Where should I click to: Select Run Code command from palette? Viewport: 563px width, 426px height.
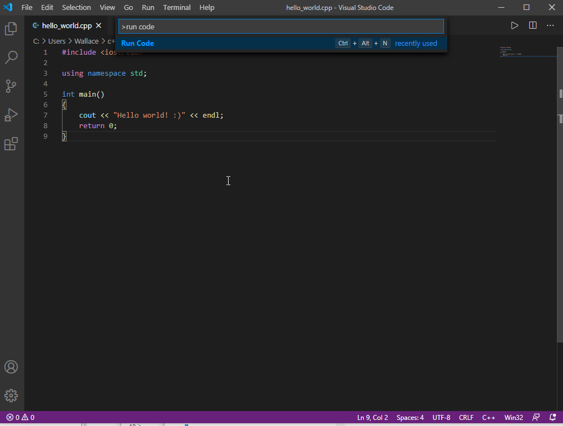[138, 44]
